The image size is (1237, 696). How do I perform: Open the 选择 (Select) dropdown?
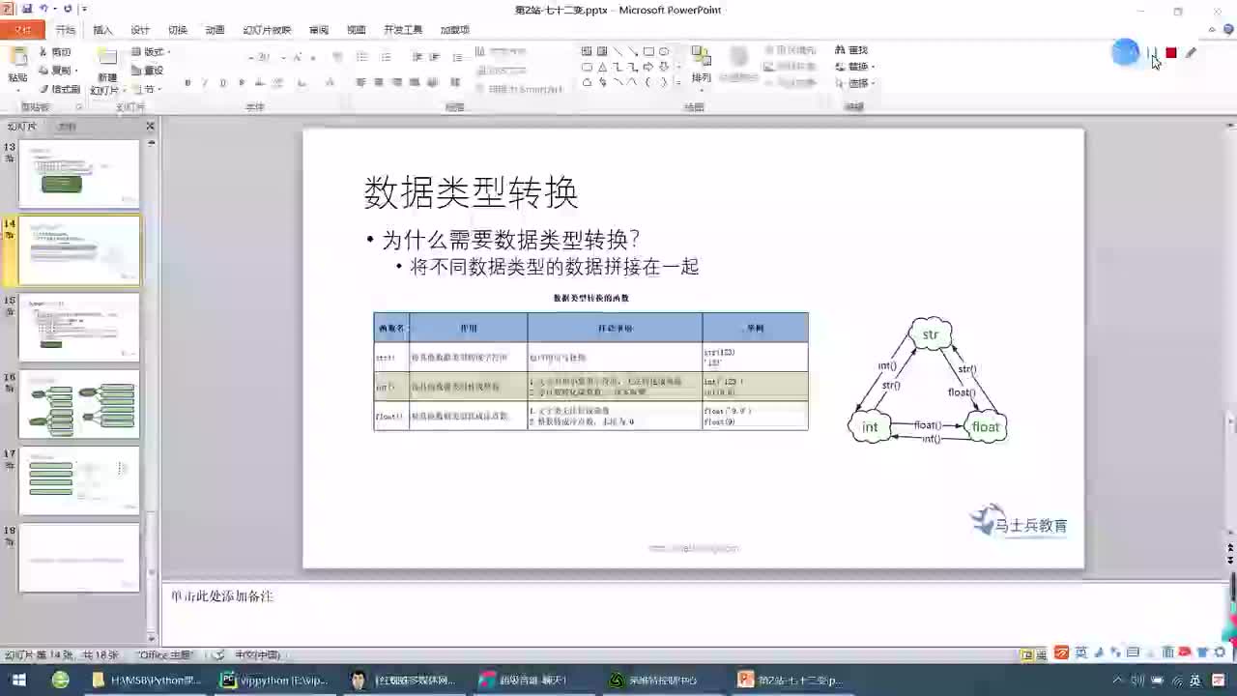coord(854,83)
